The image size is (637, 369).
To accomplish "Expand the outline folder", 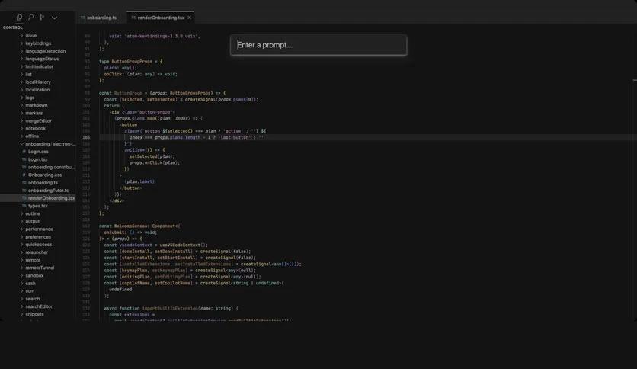I will [x=33, y=213].
